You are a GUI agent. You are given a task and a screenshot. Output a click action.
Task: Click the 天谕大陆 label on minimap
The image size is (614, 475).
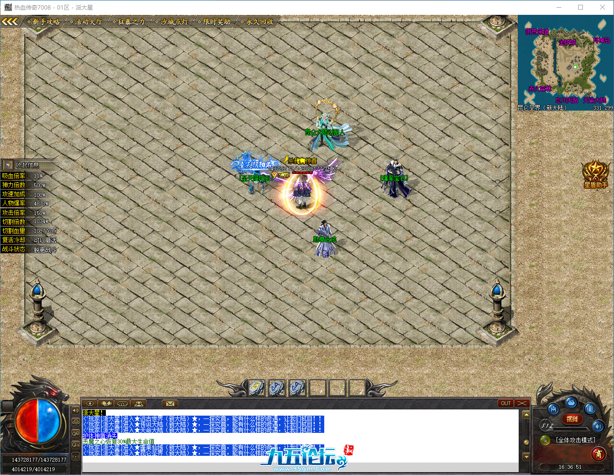(595, 101)
